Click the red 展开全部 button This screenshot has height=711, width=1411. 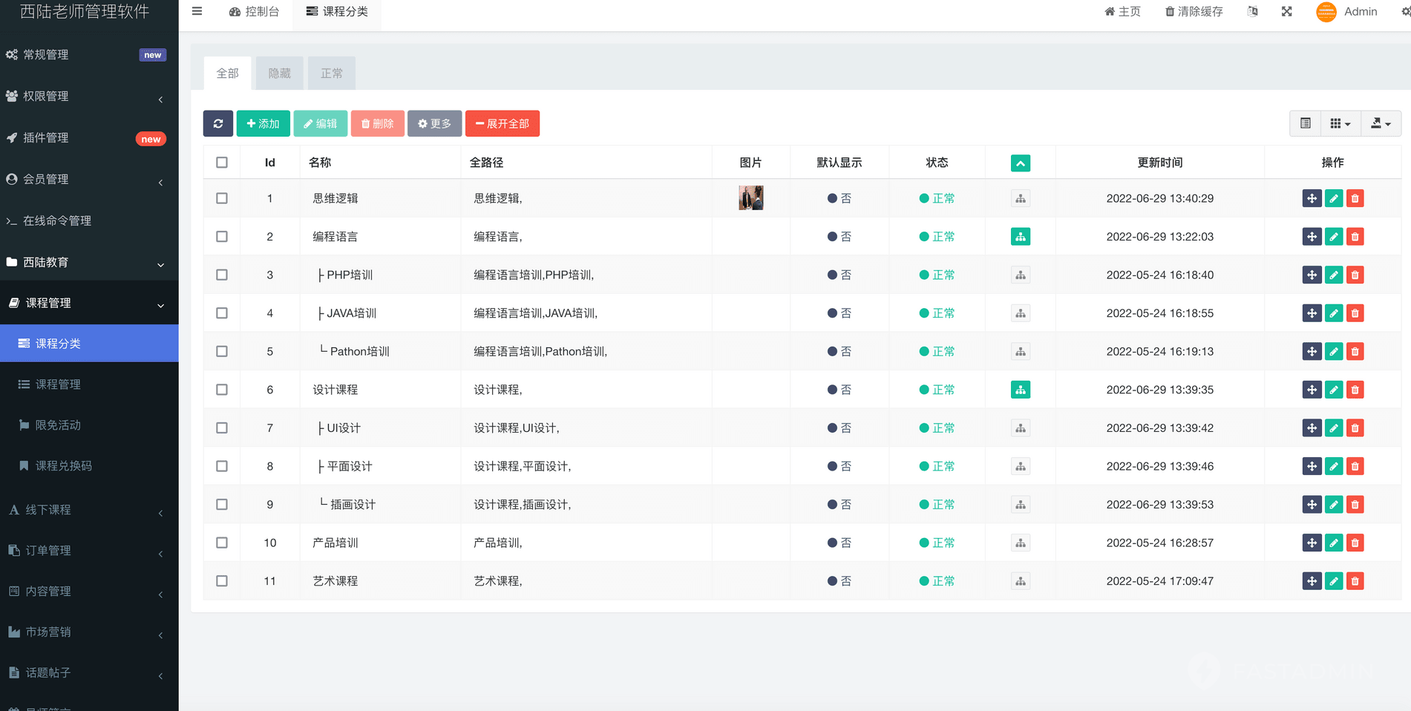[x=502, y=123]
